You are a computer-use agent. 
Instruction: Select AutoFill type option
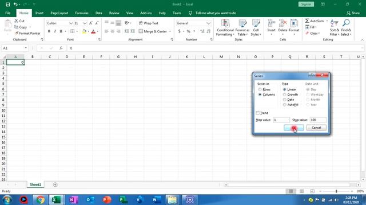[x=284, y=105]
